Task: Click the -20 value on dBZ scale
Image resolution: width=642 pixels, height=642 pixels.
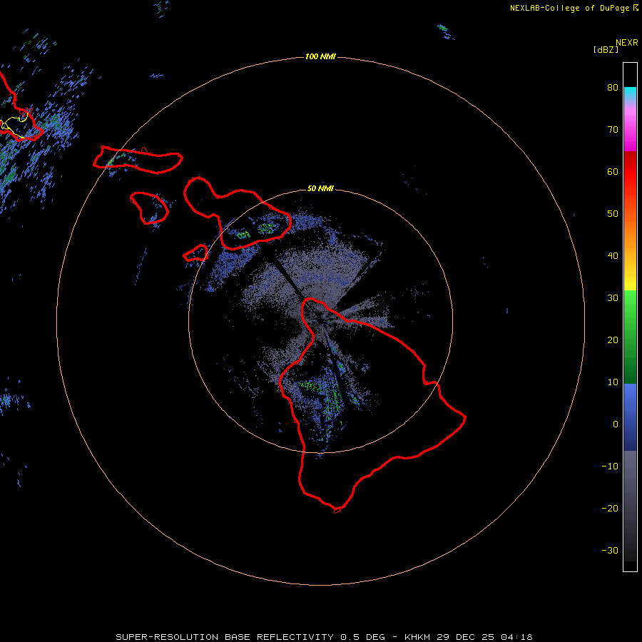Action: tap(610, 508)
